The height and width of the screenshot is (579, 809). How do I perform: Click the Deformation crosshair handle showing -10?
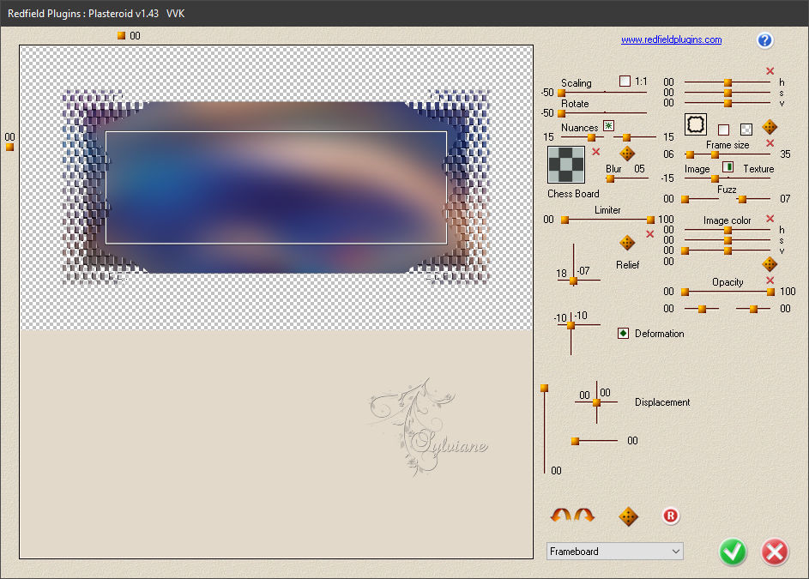coord(571,326)
